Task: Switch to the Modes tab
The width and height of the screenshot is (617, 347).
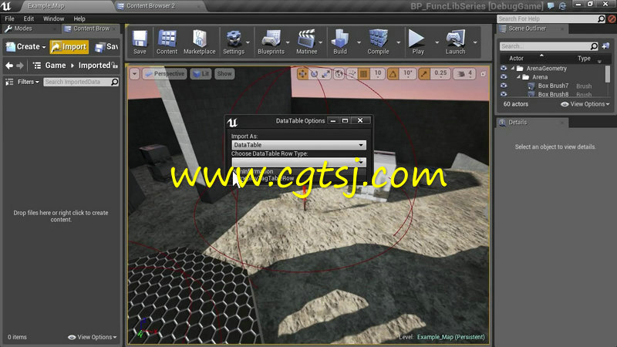Action: (x=23, y=29)
